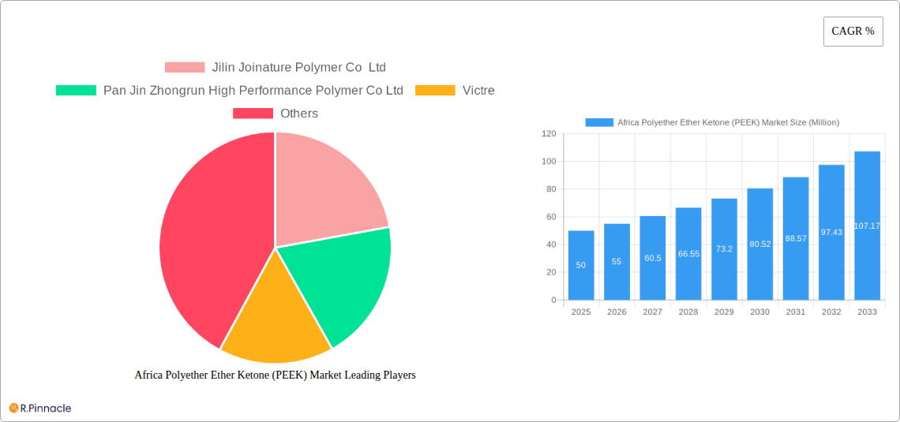This screenshot has height=422, width=900.
Task: Click the 2029 x-axis label
Action: coord(724,312)
